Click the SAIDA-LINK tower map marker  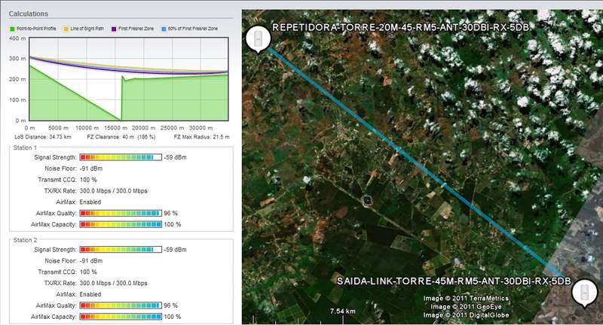point(584,293)
